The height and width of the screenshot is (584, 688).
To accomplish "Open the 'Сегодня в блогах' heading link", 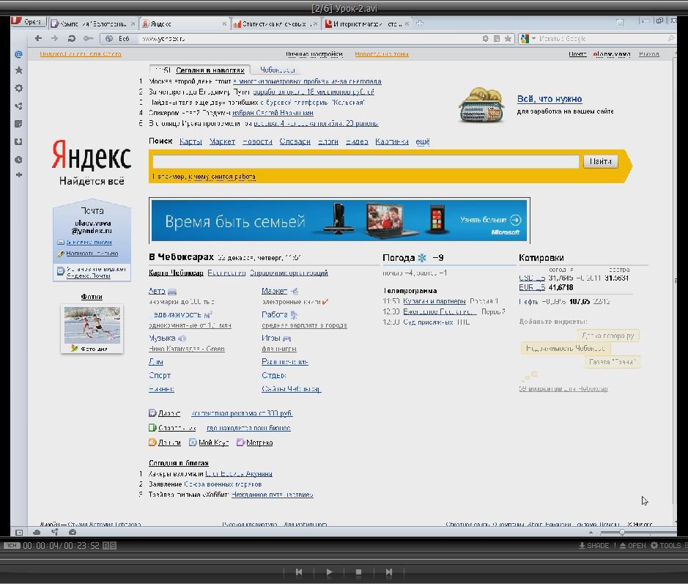I will tap(179, 463).
